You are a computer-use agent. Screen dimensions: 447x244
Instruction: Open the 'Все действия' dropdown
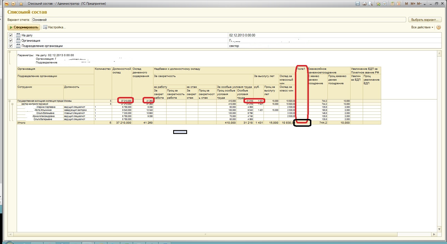tap(422, 27)
